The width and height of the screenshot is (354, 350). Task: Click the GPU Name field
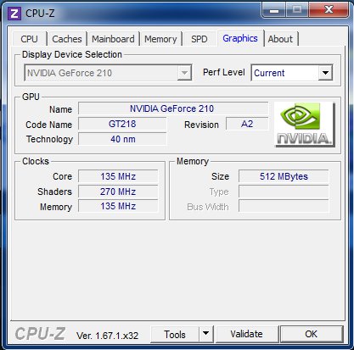pyautogui.click(x=173, y=108)
